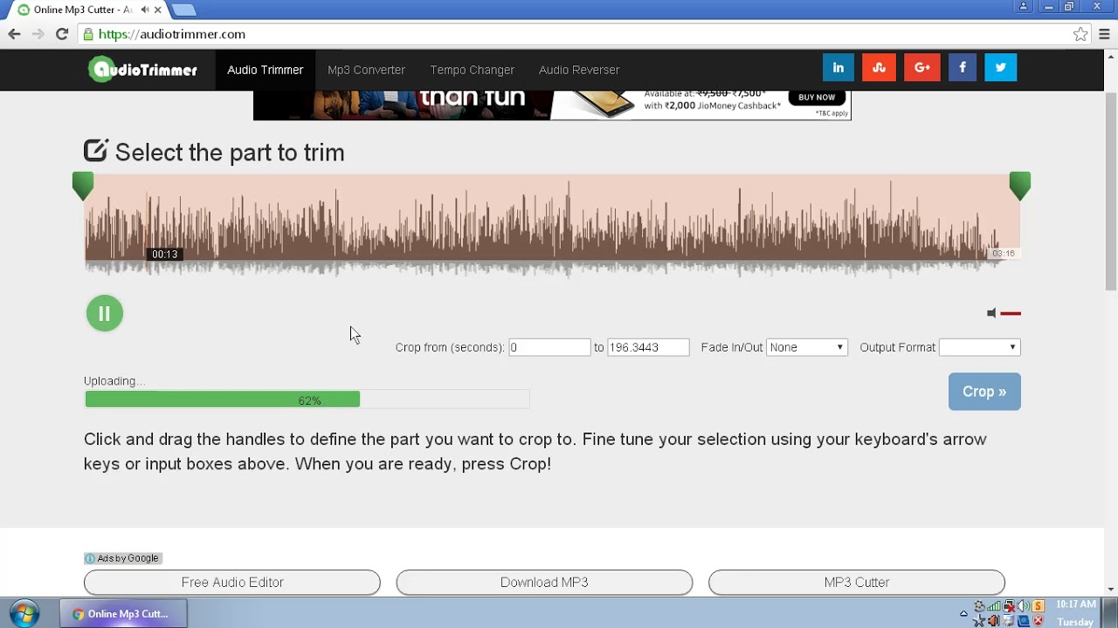Open the Tempo Changer page
The height and width of the screenshot is (628, 1118).
[x=472, y=70]
